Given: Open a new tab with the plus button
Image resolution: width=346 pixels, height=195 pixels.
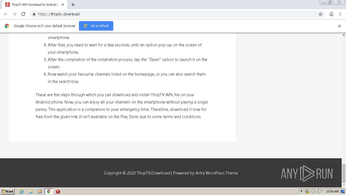Looking at the screenshot, I should 73,5.
